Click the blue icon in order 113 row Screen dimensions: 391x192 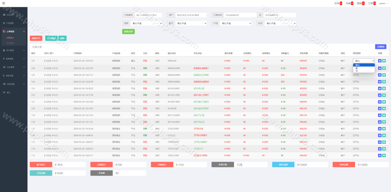click(x=380, y=155)
